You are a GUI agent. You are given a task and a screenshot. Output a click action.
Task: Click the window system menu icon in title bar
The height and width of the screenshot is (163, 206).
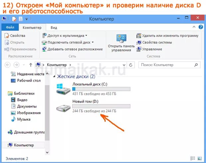click(4, 19)
